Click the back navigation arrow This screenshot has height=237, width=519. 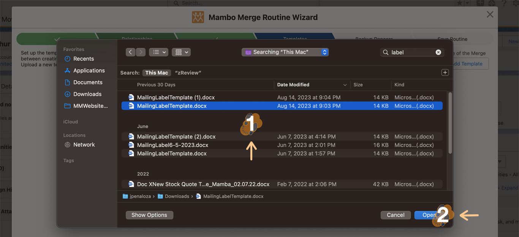130,52
